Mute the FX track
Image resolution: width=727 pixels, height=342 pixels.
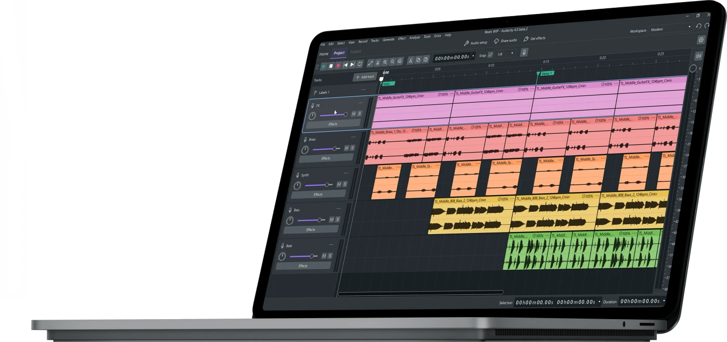click(354, 114)
